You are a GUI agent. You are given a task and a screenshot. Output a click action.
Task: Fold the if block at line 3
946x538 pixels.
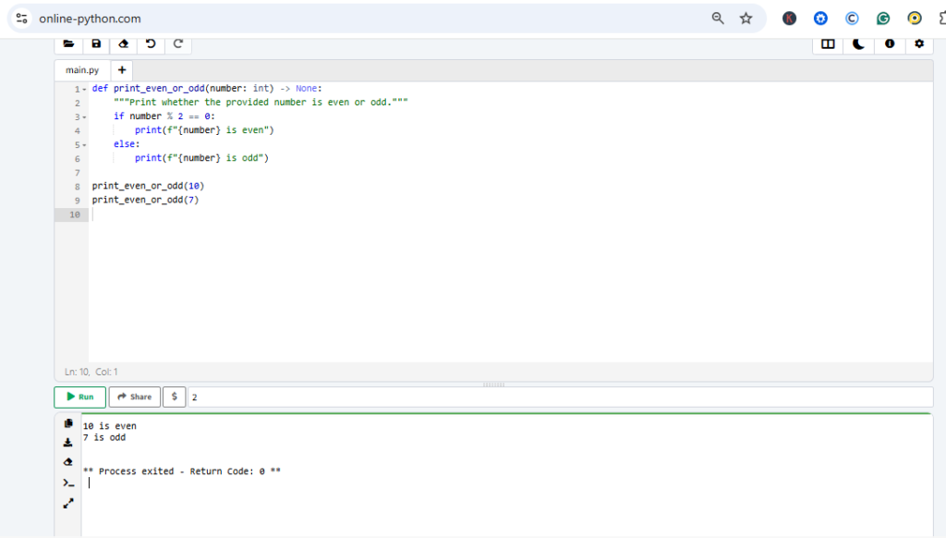(84, 116)
